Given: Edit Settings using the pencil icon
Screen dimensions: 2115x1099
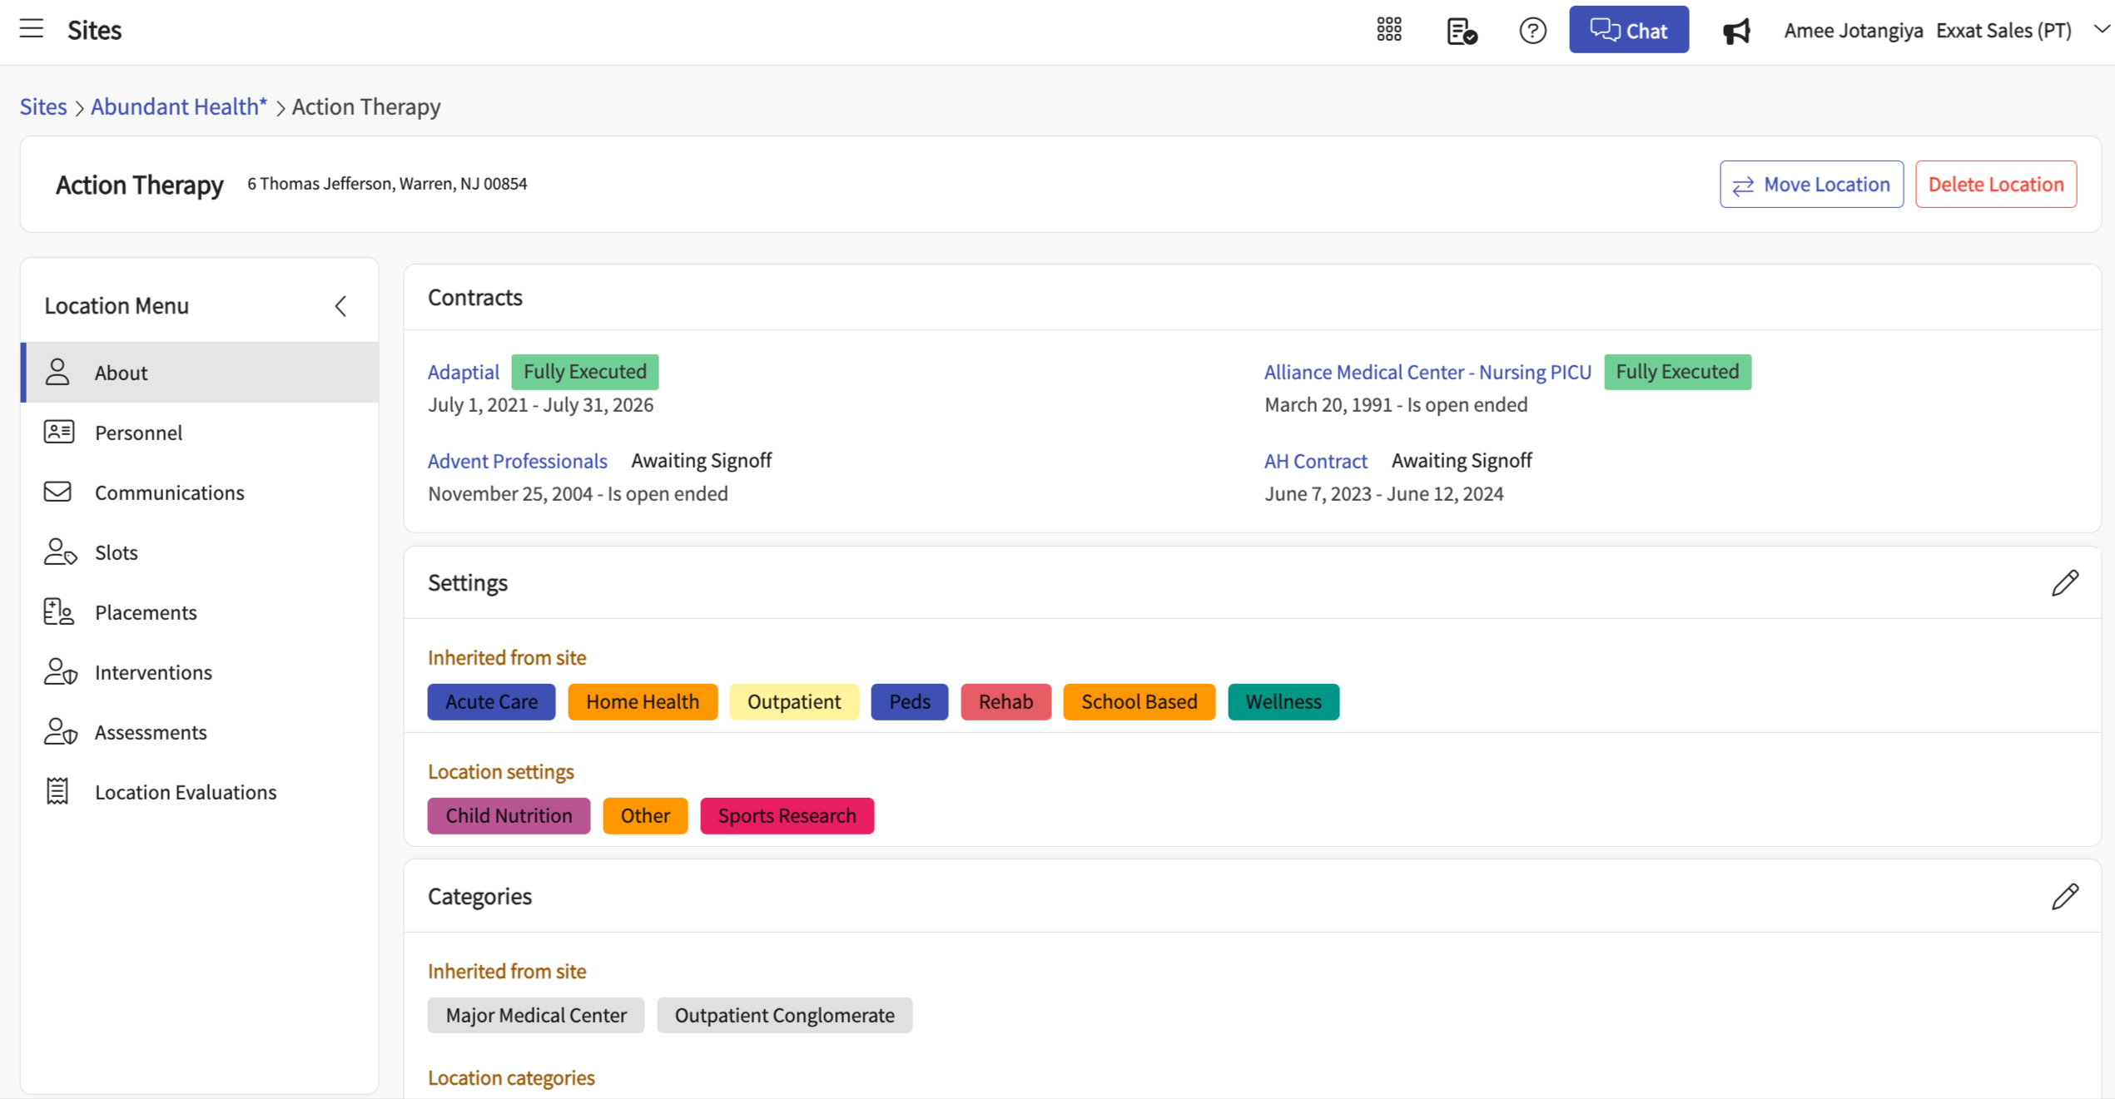Looking at the screenshot, I should coord(2065,582).
